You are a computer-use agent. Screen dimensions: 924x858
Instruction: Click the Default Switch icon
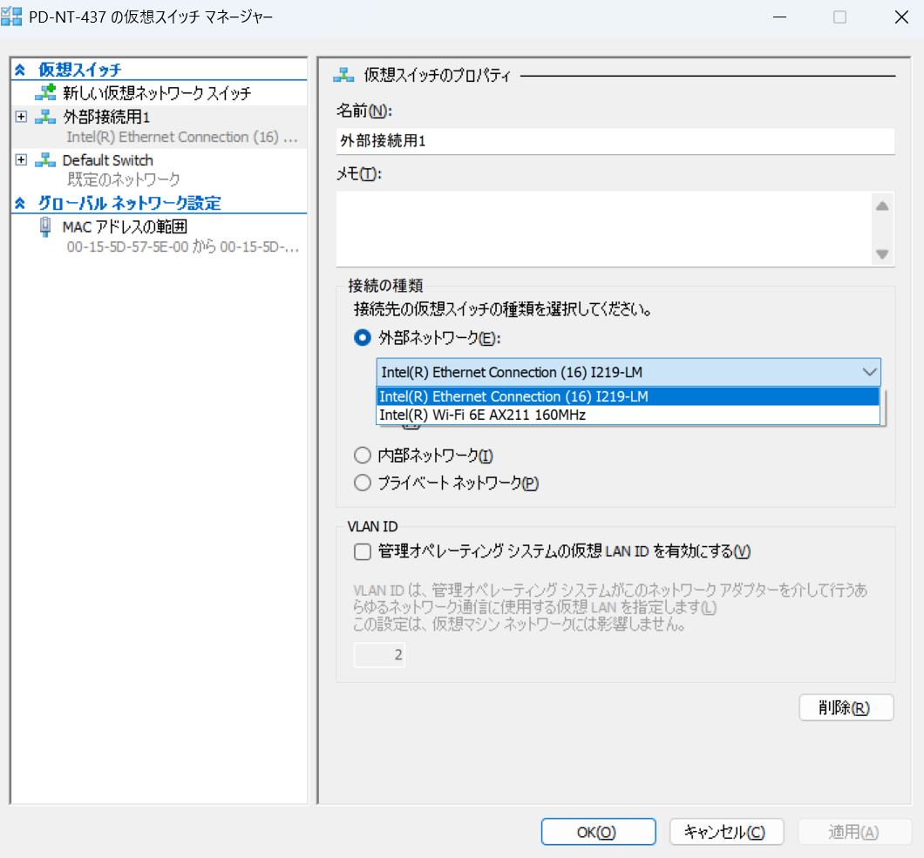(45, 159)
